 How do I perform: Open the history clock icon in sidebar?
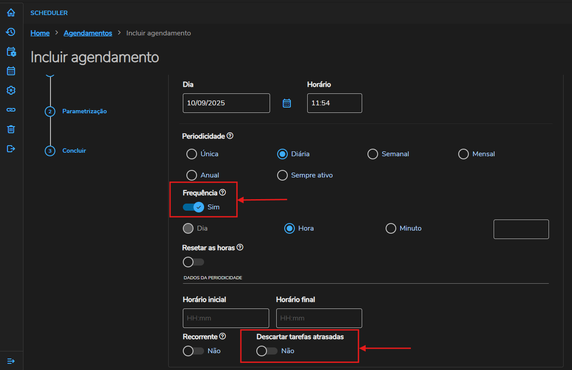(11, 32)
